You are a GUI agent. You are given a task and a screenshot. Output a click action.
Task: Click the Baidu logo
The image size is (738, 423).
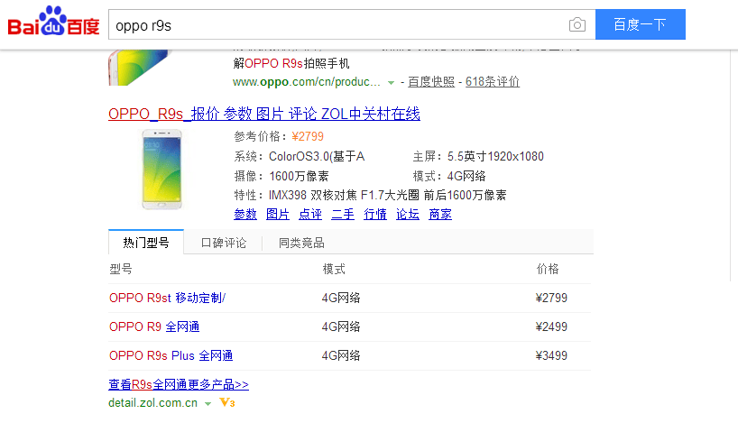[53, 22]
